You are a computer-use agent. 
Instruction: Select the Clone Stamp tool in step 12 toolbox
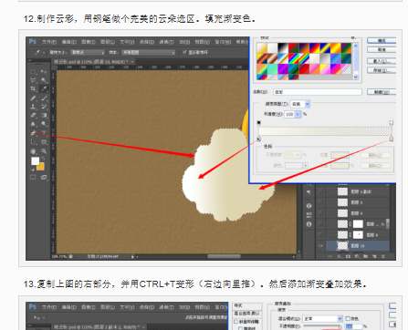pyautogui.click(x=33, y=107)
